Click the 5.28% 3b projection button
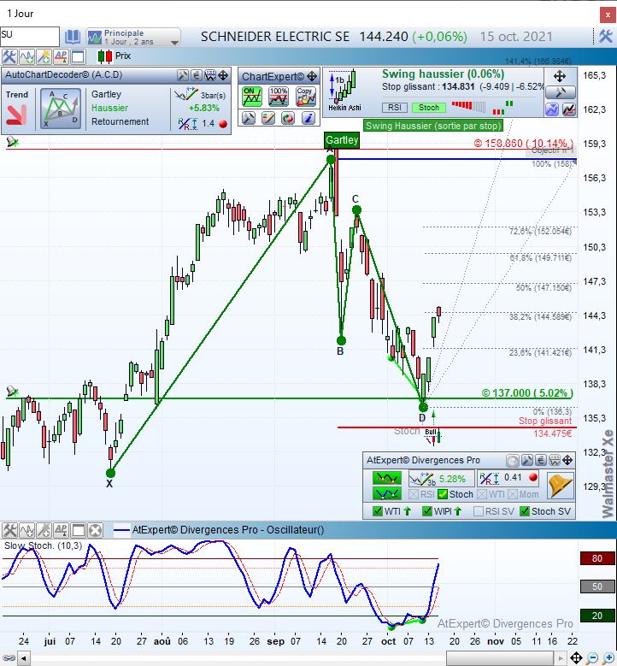617x666 pixels. click(441, 479)
